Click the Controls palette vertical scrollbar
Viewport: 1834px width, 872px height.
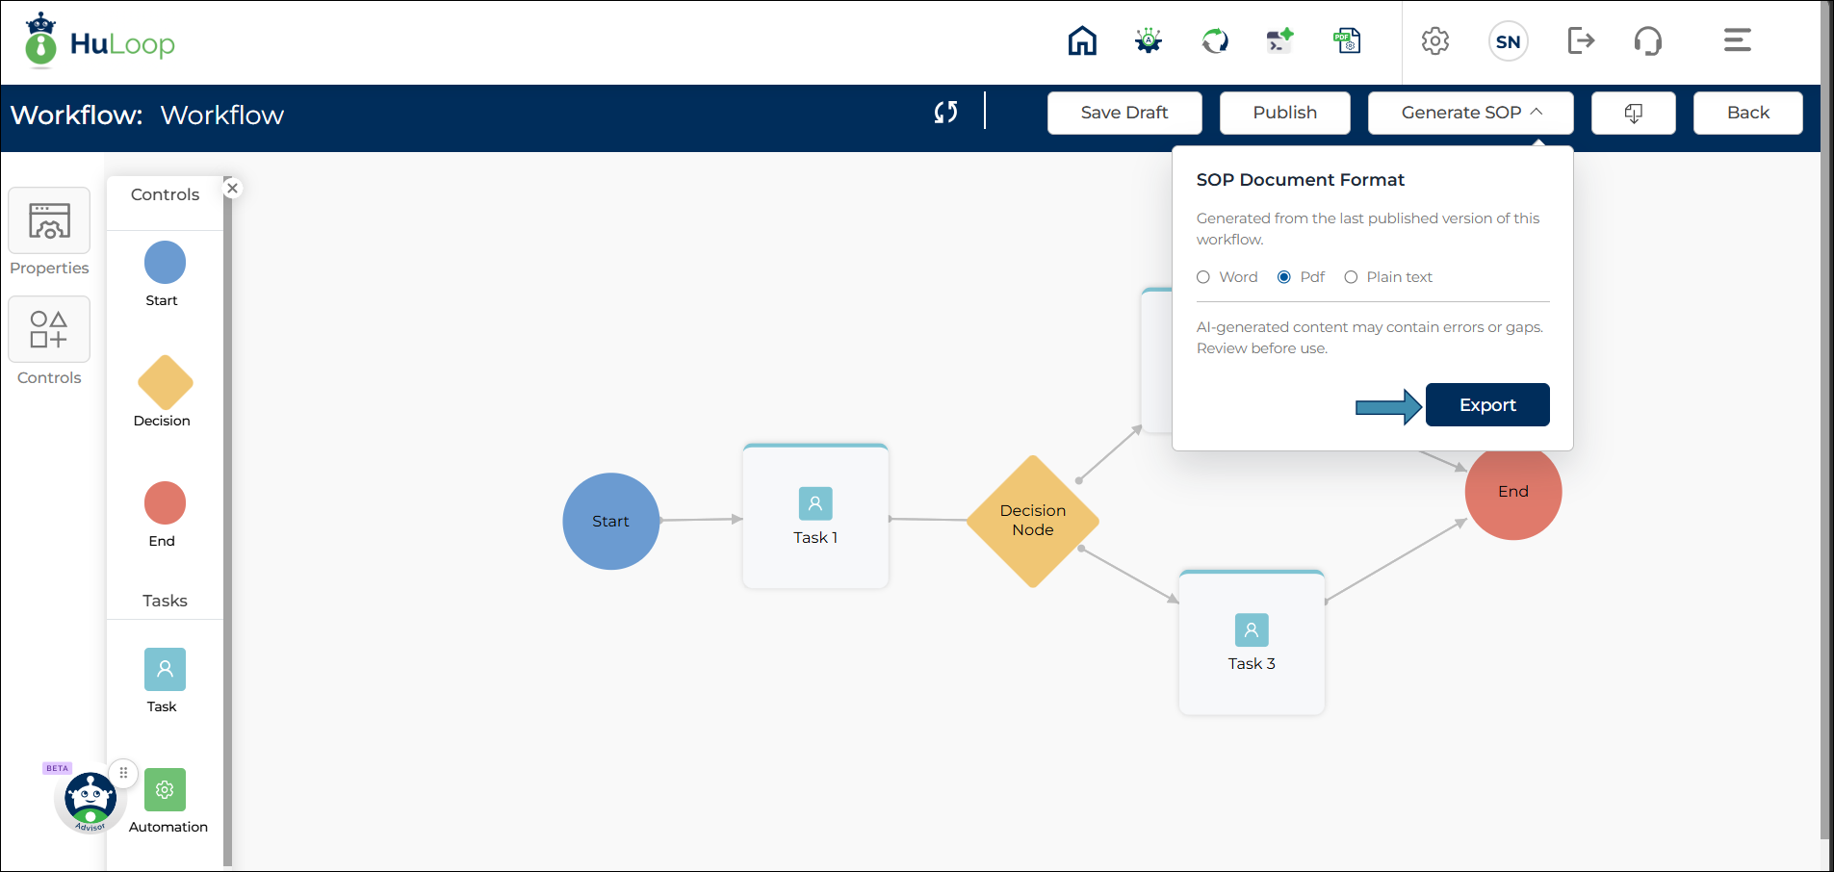click(x=228, y=520)
